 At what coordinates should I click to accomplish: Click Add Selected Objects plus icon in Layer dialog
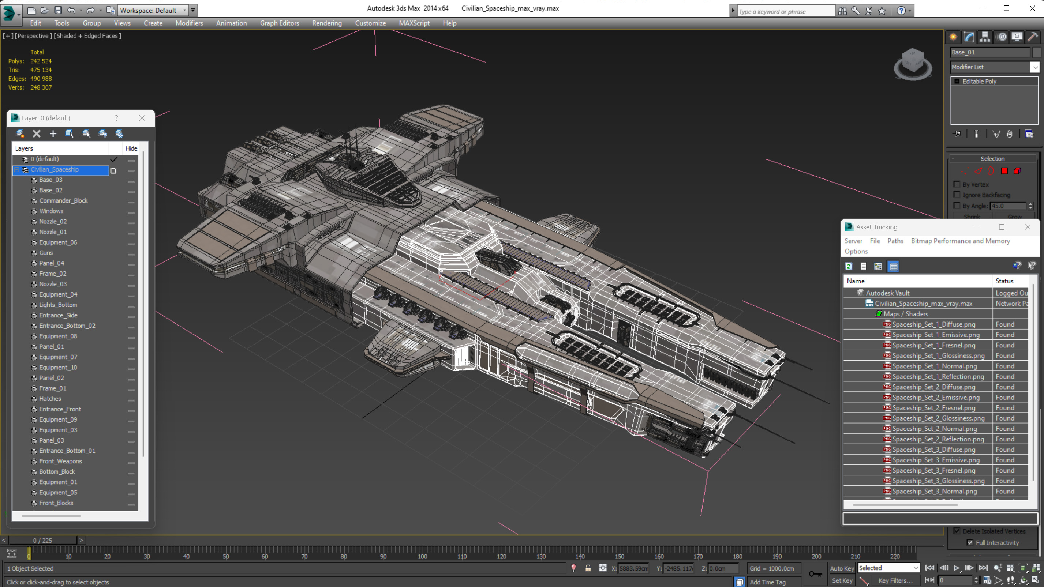(53, 134)
